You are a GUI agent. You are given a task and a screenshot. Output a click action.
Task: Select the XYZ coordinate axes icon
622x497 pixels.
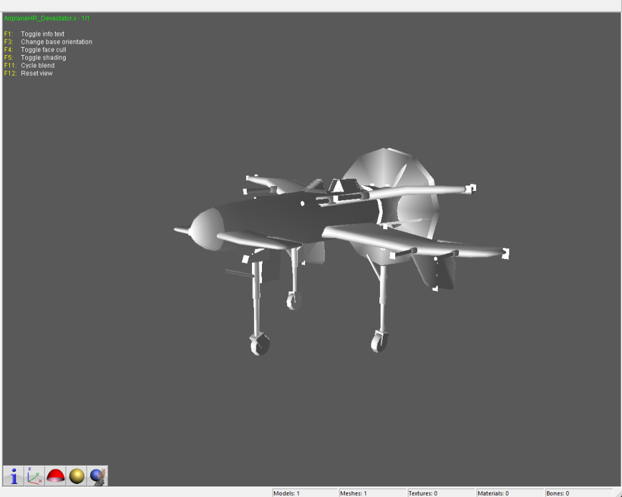coord(34,474)
